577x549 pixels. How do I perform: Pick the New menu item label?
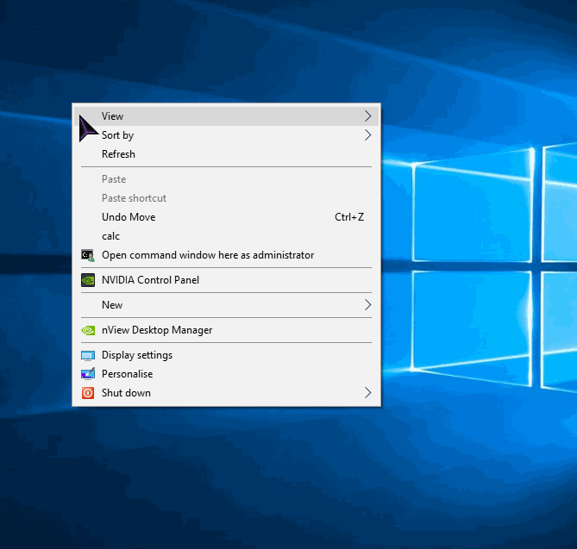coord(112,305)
